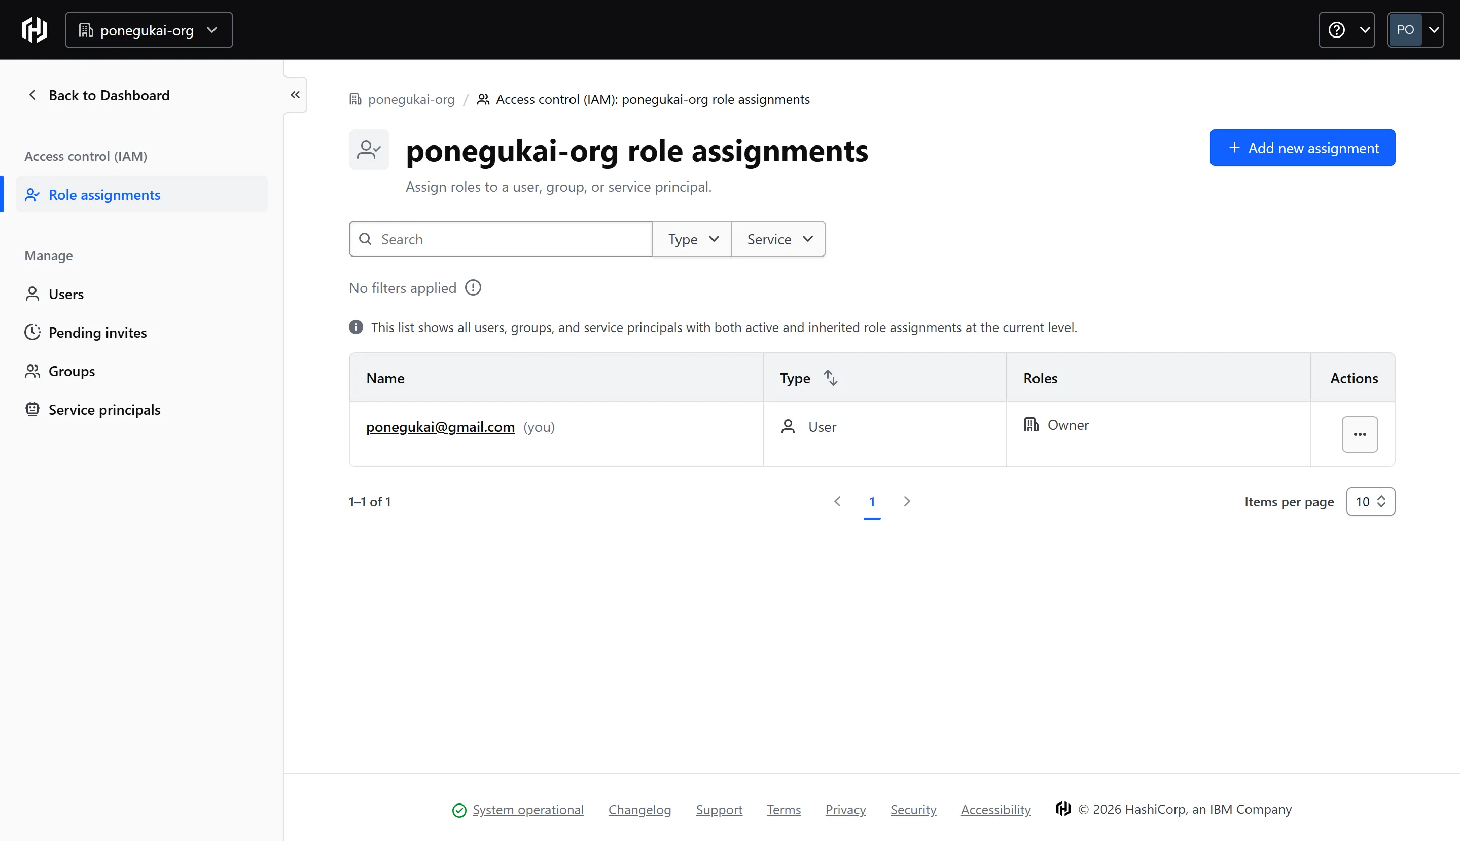This screenshot has width=1460, height=841.
Task: Click the Pending invites clock icon
Action: [32, 332]
